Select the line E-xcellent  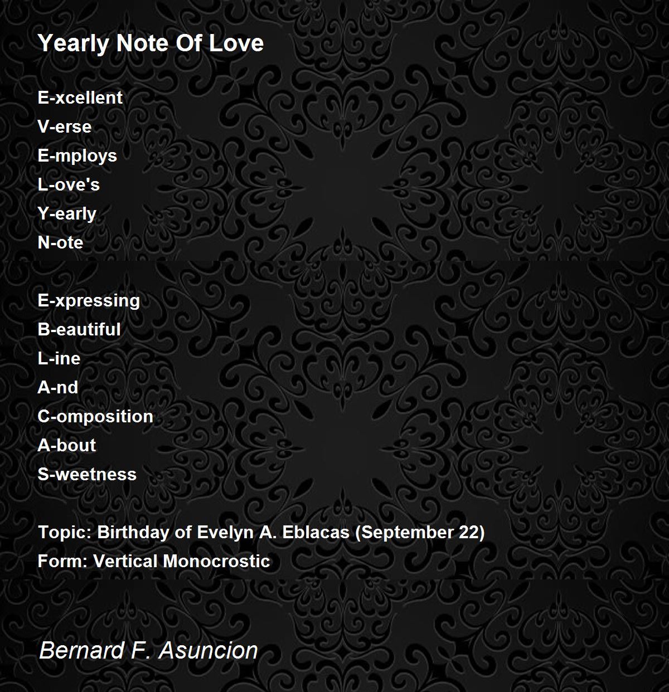pos(80,98)
